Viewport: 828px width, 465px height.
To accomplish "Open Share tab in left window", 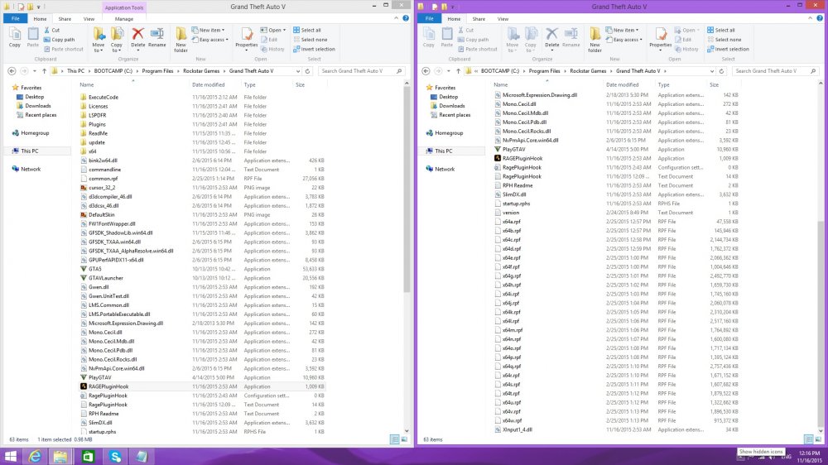I will pos(65,19).
